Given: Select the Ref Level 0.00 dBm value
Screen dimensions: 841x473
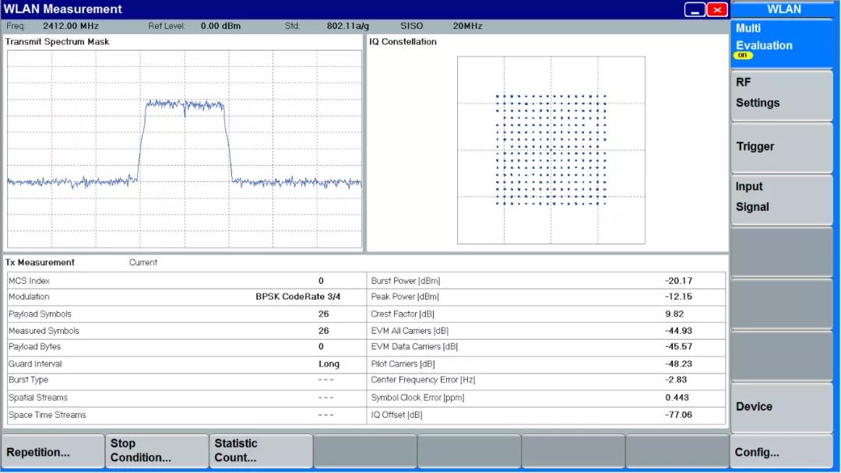Looking at the screenshot, I should [220, 26].
